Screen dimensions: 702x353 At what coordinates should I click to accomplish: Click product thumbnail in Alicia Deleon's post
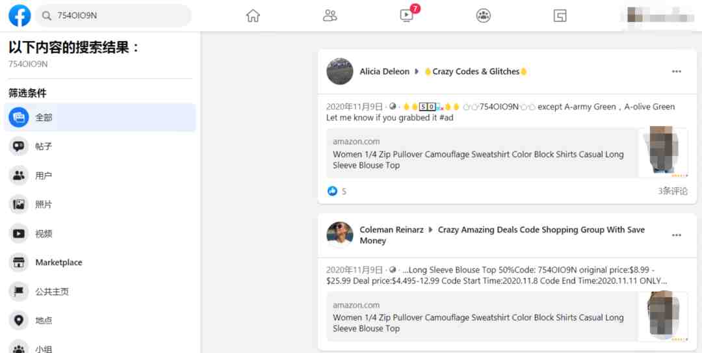tap(663, 153)
